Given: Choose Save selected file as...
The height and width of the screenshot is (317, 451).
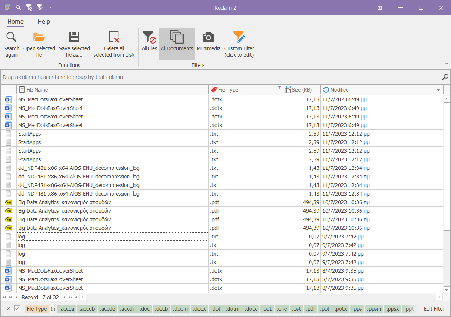Looking at the screenshot, I should pyautogui.click(x=74, y=44).
